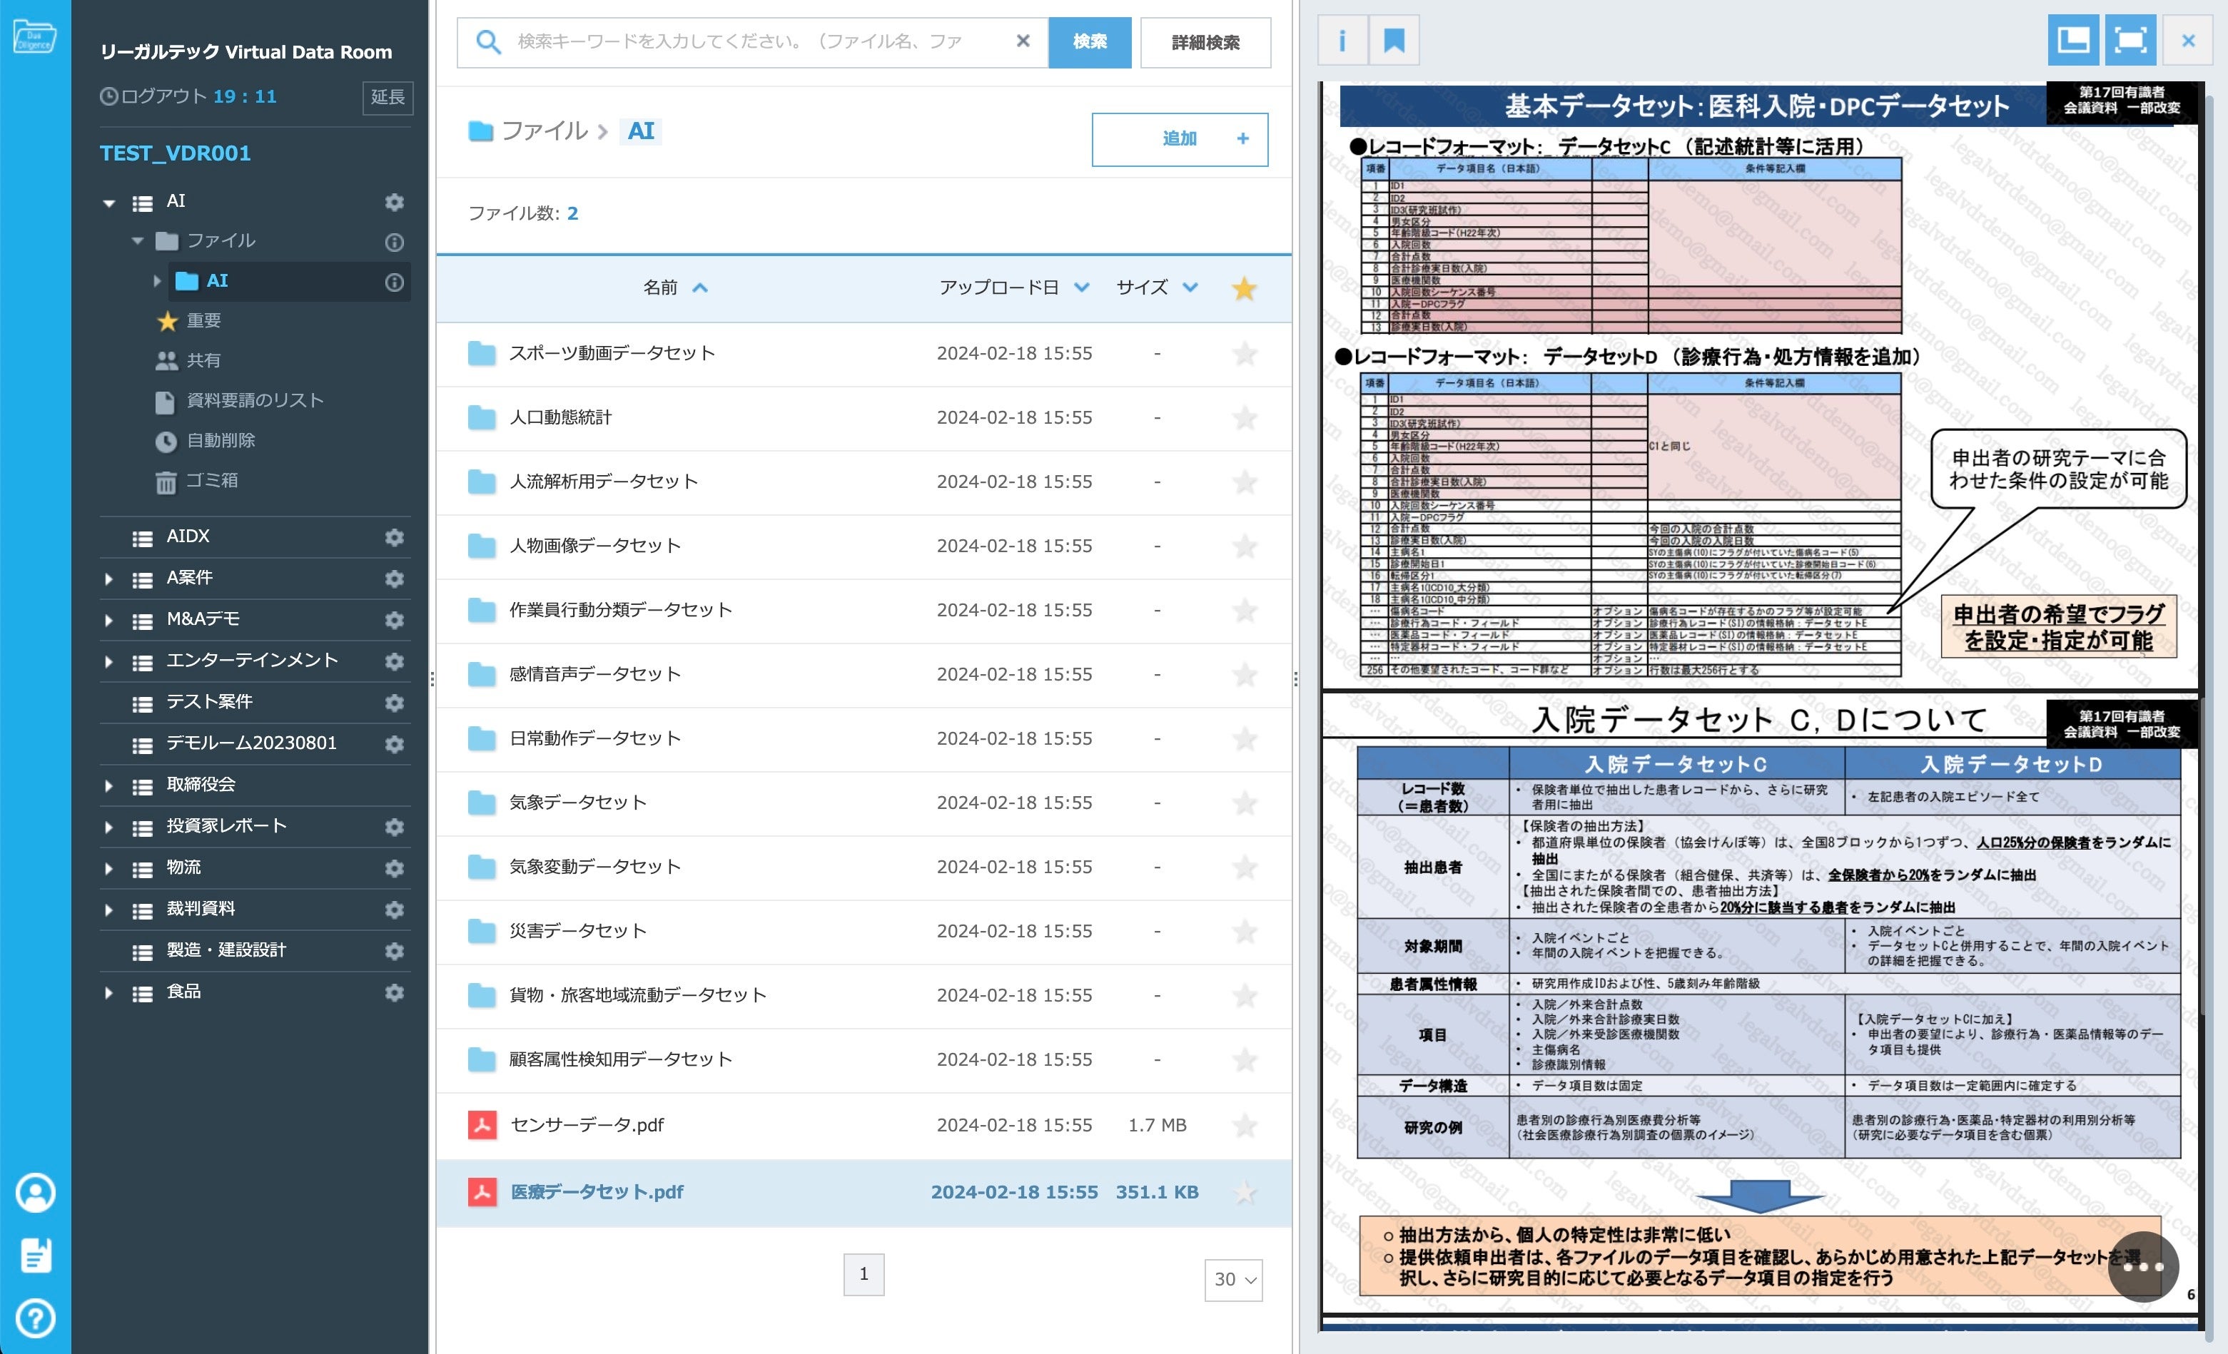Open the settings gear for AIDX room
Viewport: 2228px width, 1354px height.
point(394,537)
